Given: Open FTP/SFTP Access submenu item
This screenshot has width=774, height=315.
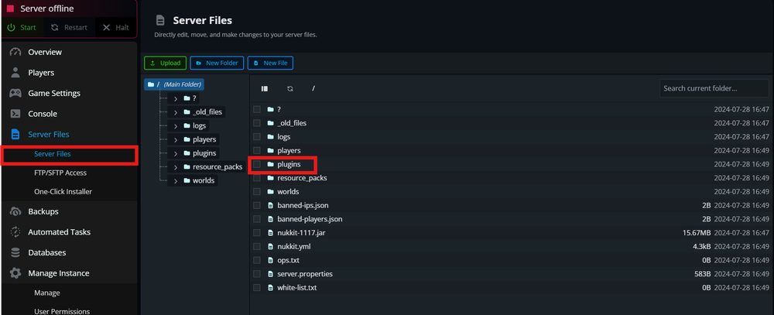Looking at the screenshot, I should point(60,173).
